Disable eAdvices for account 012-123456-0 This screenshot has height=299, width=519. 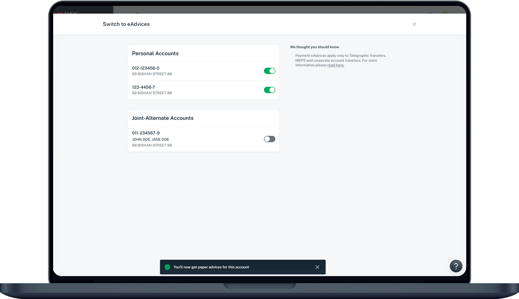269,71
